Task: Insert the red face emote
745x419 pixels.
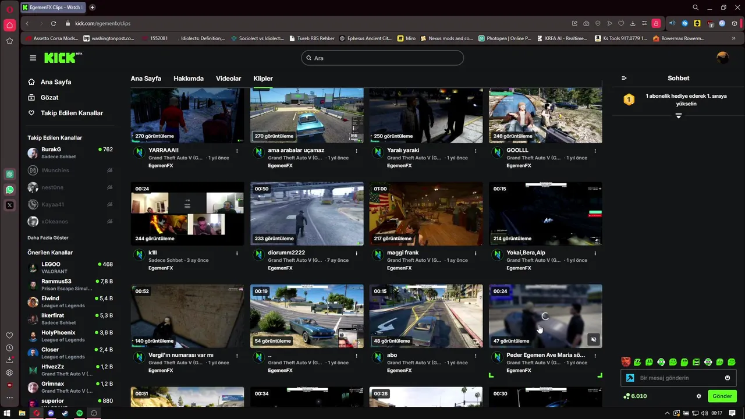Action: pos(626,362)
